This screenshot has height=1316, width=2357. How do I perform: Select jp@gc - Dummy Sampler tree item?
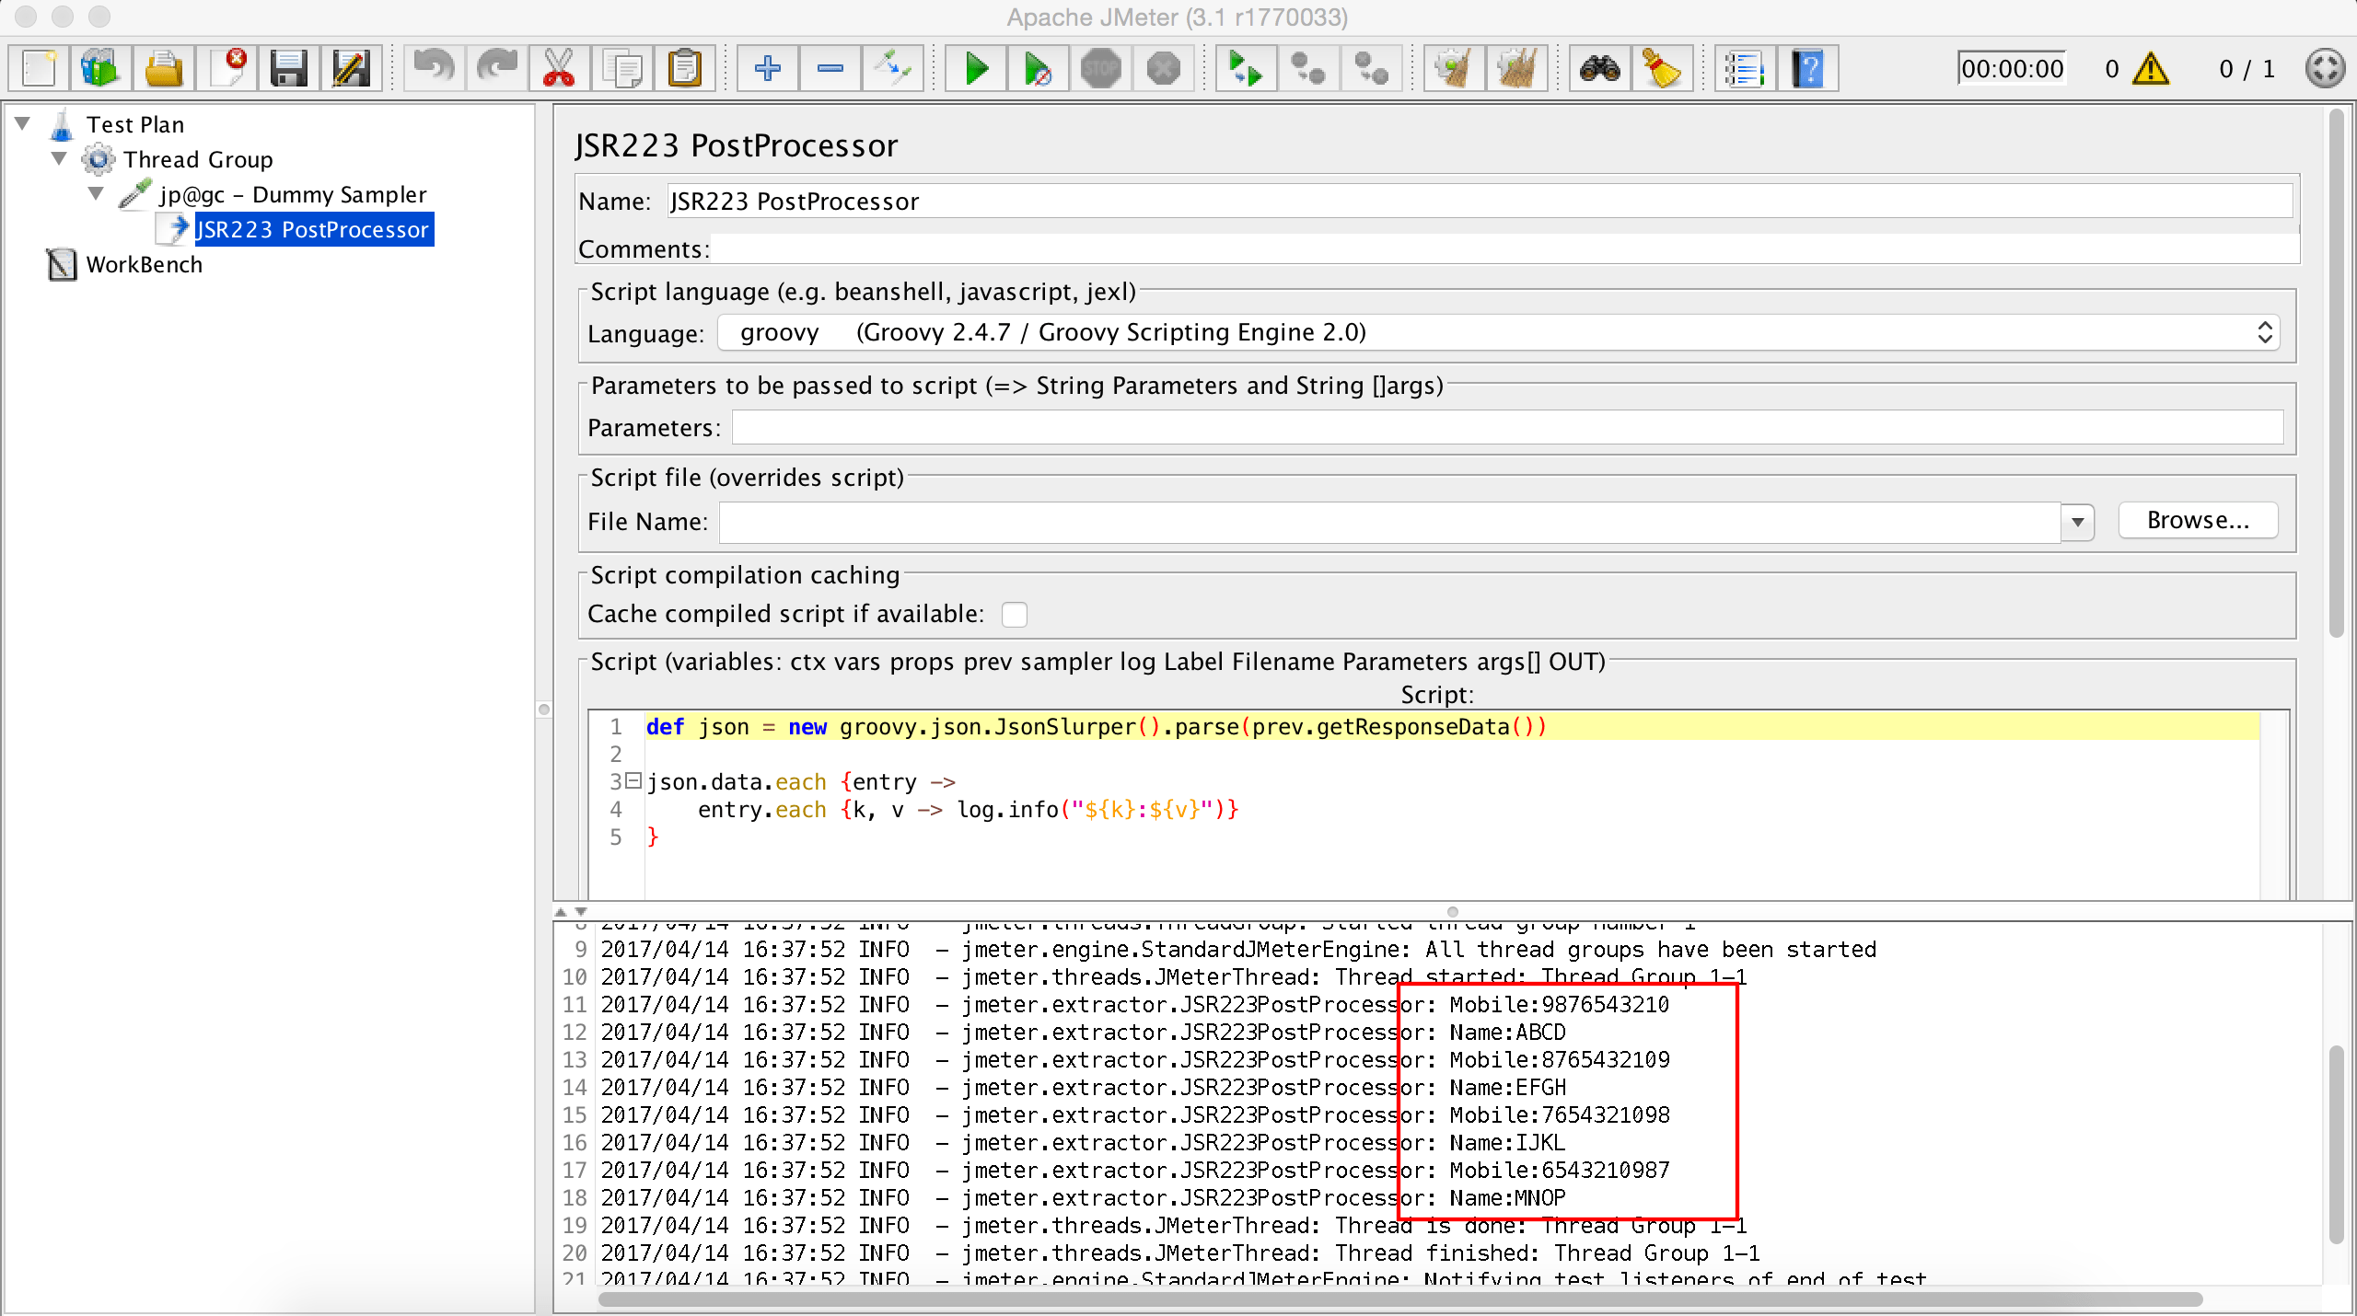[293, 195]
